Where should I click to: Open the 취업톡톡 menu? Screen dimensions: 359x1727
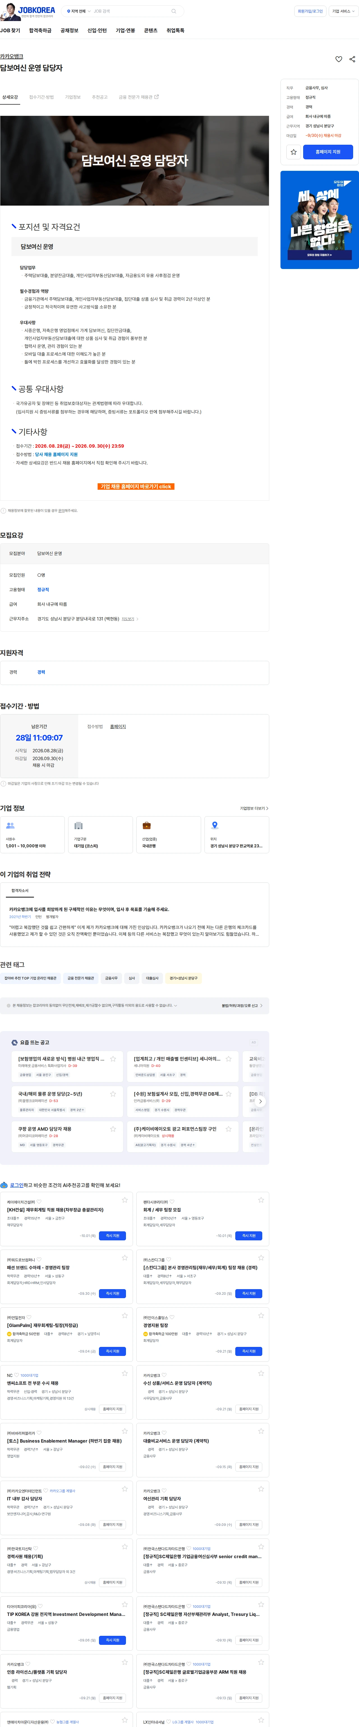point(176,31)
